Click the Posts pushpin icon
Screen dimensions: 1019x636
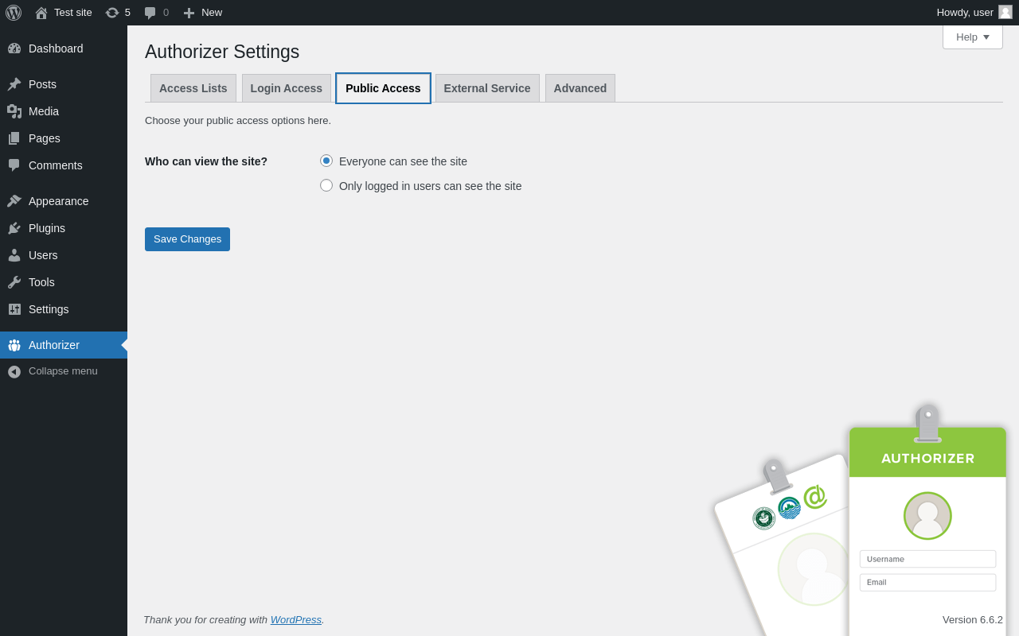[14, 84]
